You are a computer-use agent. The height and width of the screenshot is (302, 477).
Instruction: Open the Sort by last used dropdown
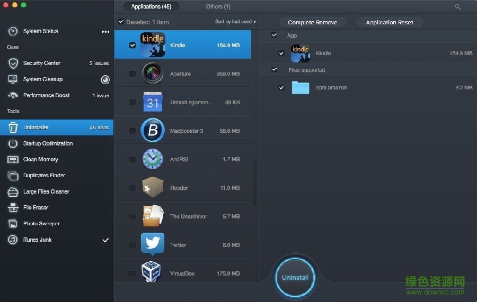(x=235, y=22)
